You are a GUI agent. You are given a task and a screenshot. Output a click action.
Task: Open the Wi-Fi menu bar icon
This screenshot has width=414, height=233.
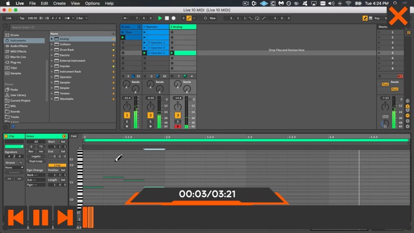348,3
